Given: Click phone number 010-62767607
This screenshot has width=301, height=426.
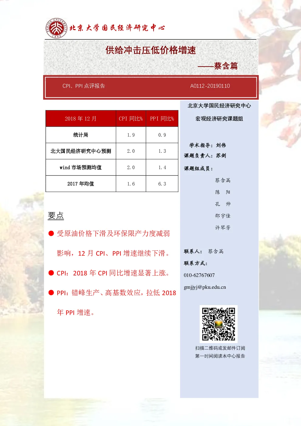Looking at the screenshot, I should pos(199,275).
